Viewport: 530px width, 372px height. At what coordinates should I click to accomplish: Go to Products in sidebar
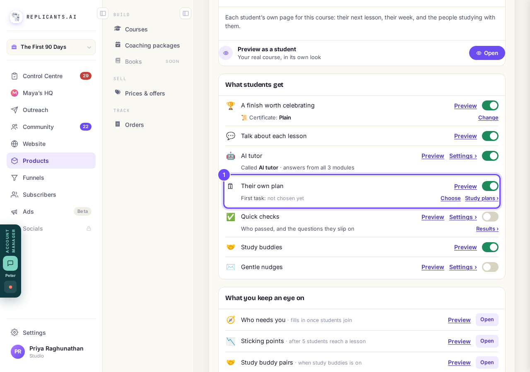51,161
